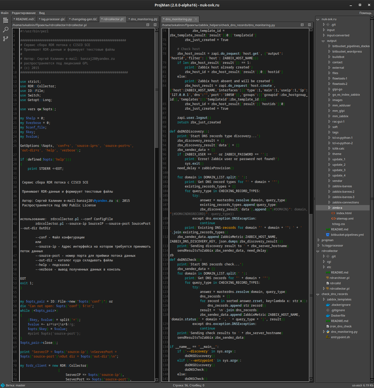The height and width of the screenshot is (388, 374).
Task: Expand the cgi folder in rdrcollector
Action: tap(324, 262)
